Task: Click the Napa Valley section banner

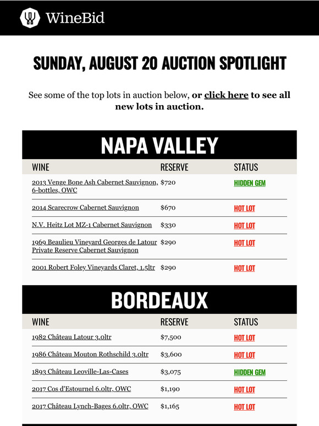Action: pyautogui.click(x=159, y=145)
